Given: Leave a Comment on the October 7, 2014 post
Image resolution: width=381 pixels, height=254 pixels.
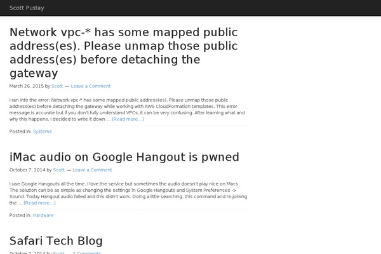Looking at the screenshot, I should click(92, 170).
